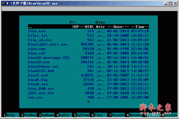
Task: Click the window title bar path text
Action: click(x=32, y=3)
